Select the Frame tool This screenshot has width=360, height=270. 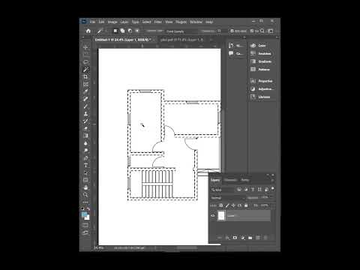85,84
